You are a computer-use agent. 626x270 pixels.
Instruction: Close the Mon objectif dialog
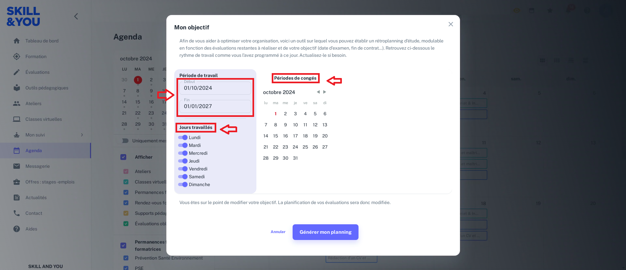click(451, 24)
